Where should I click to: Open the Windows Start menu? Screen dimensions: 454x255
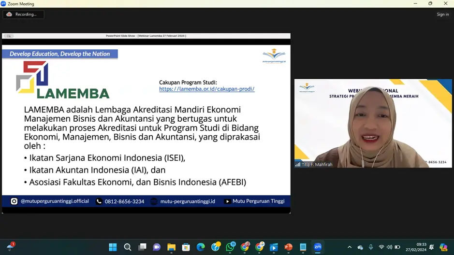pos(113,247)
